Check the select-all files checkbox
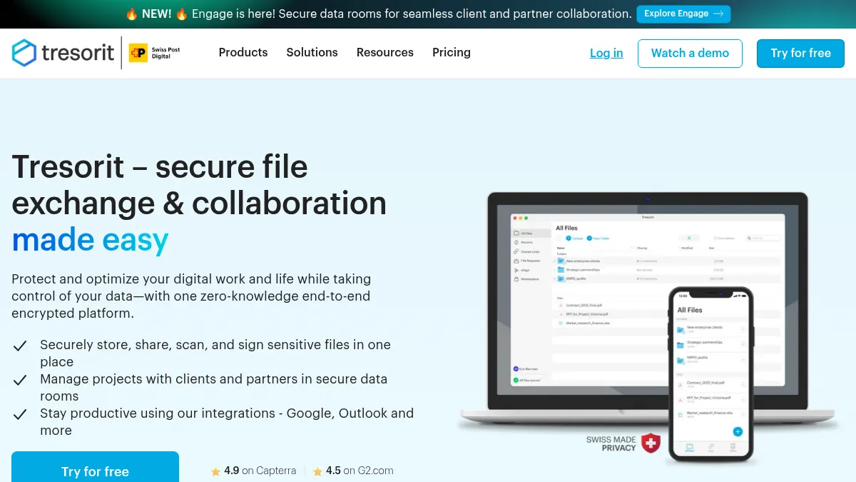 (559, 239)
